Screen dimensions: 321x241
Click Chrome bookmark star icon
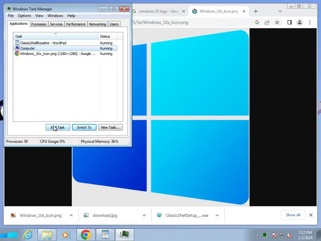tap(277, 22)
